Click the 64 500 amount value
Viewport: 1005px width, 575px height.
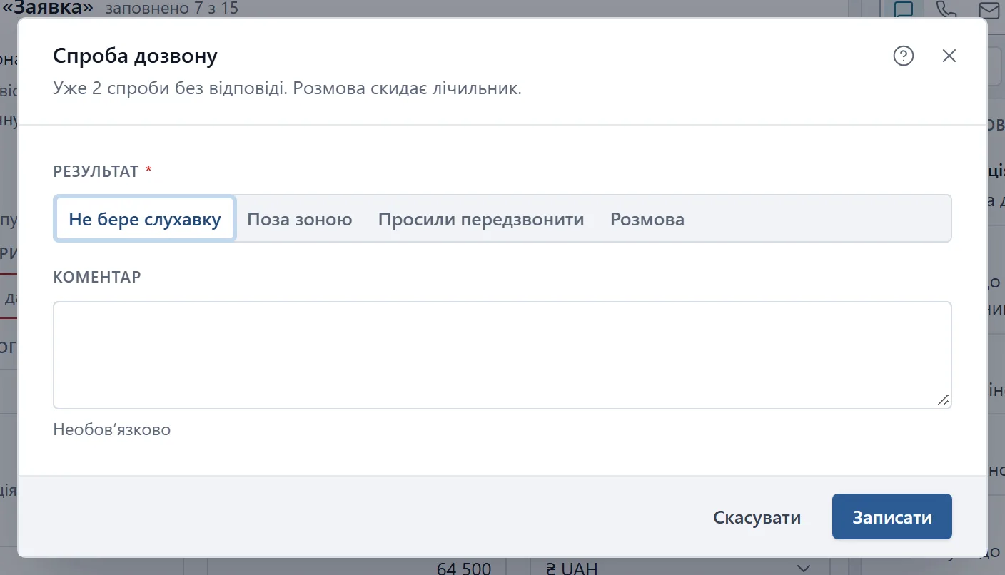[x=464, y=569]
